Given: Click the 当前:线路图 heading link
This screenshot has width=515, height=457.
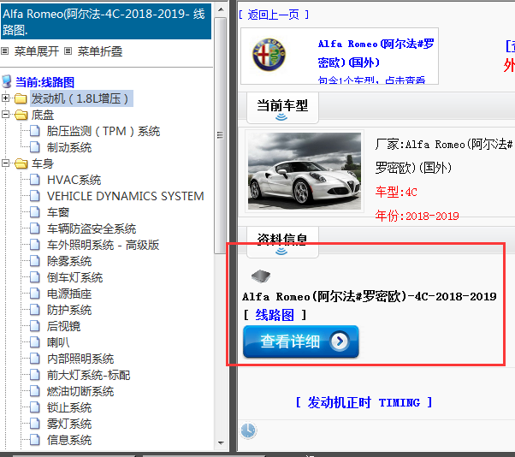Looking at the screenshot, I should click(45, 82).
